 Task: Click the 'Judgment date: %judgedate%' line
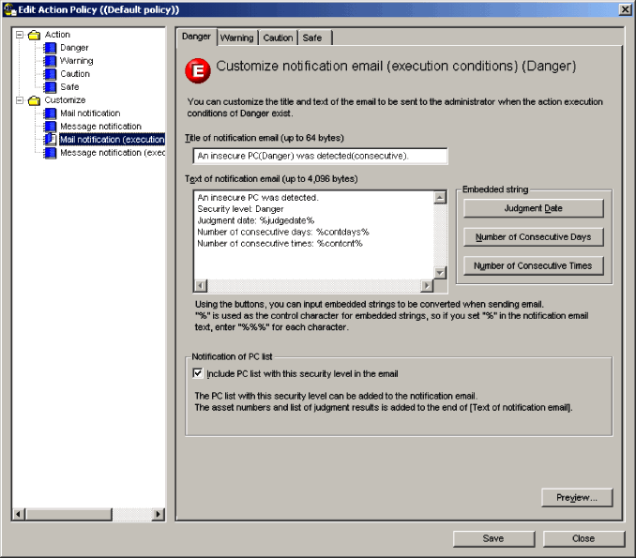[x=256, y=220]
